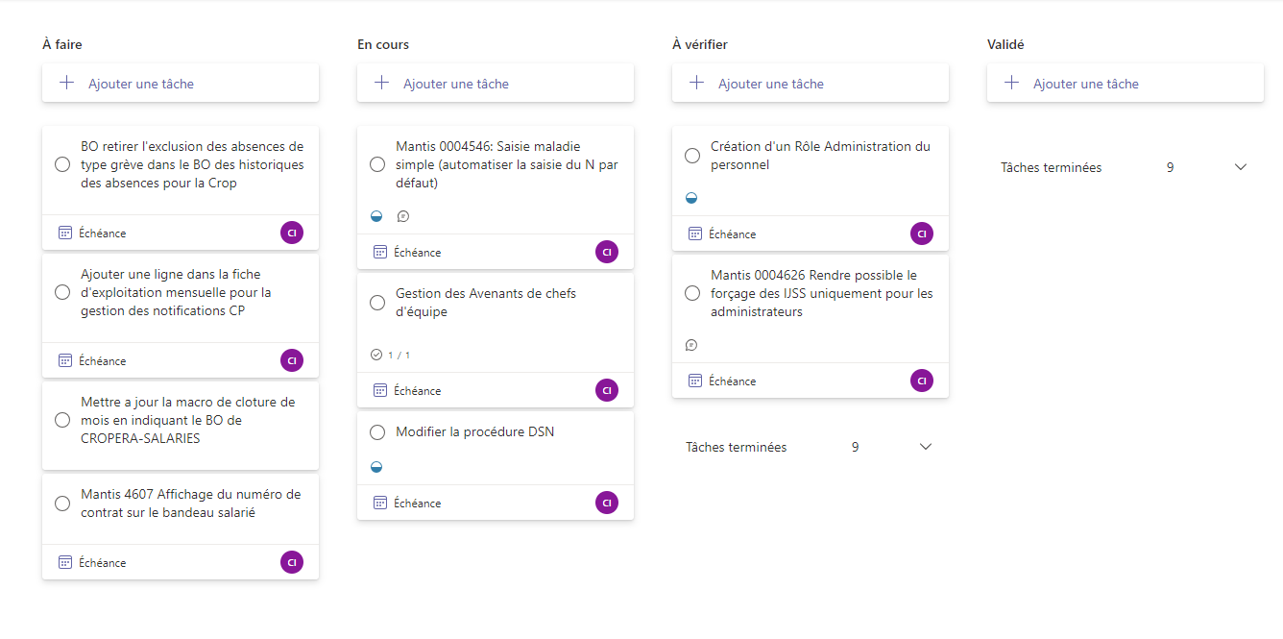Click the comment icon on the Mantis 0004626 card
Image resolution: width=1283 pixels, height=639 pixels.
[x=691, y=345]
